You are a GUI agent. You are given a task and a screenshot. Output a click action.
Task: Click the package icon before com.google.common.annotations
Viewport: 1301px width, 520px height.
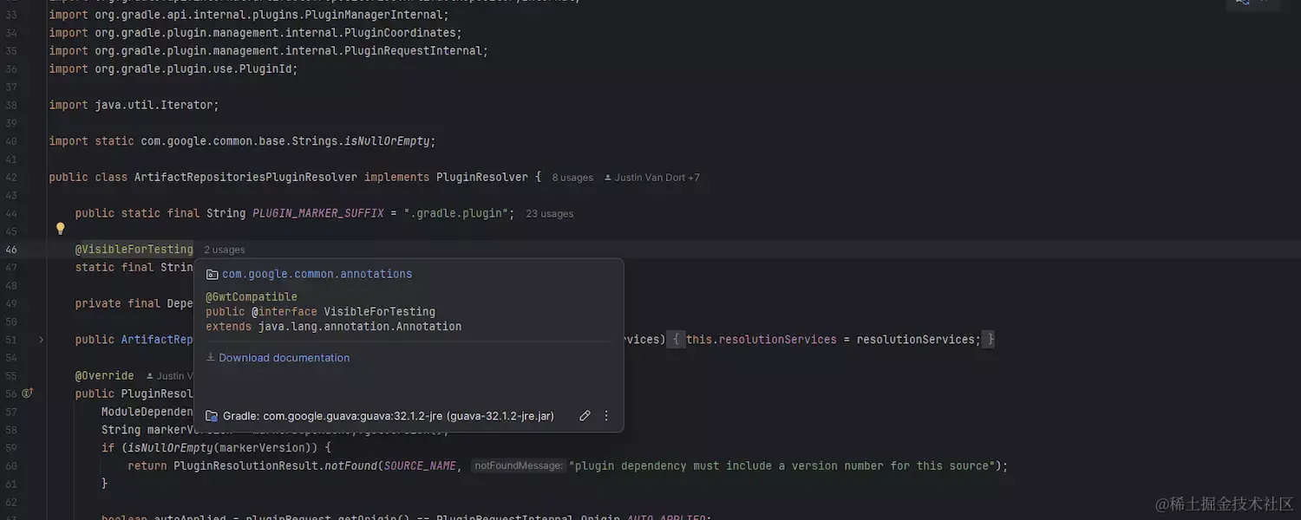pos(211,273)
